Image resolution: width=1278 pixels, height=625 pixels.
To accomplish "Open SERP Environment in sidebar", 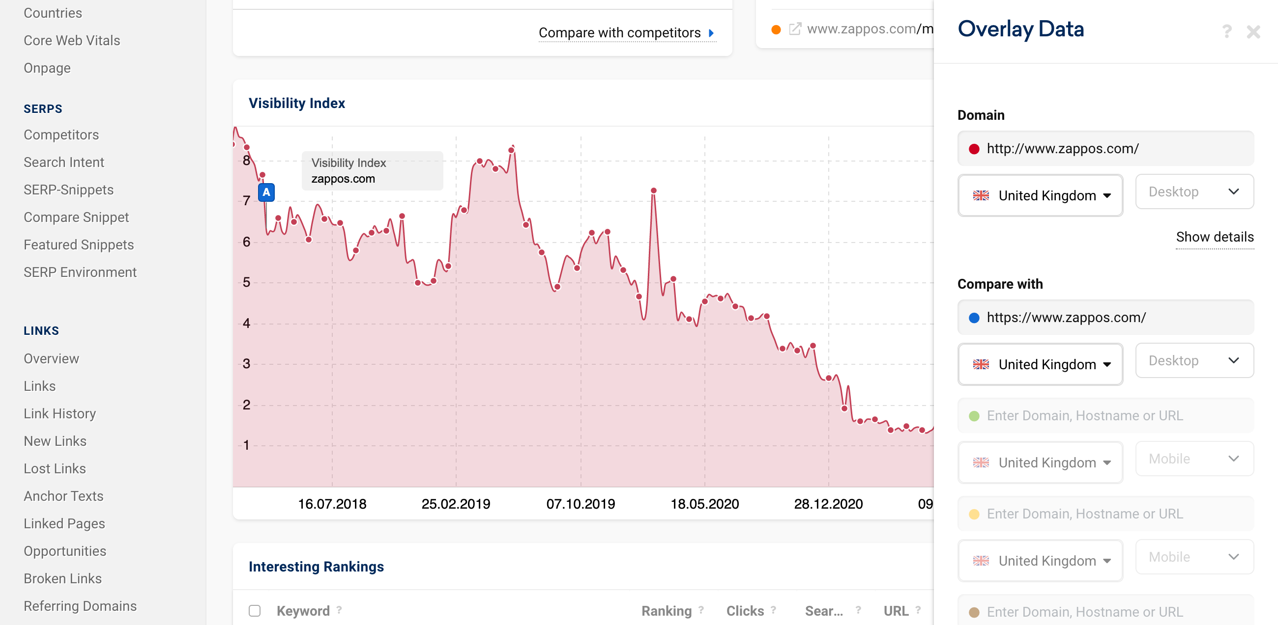I will coord(81,272).
